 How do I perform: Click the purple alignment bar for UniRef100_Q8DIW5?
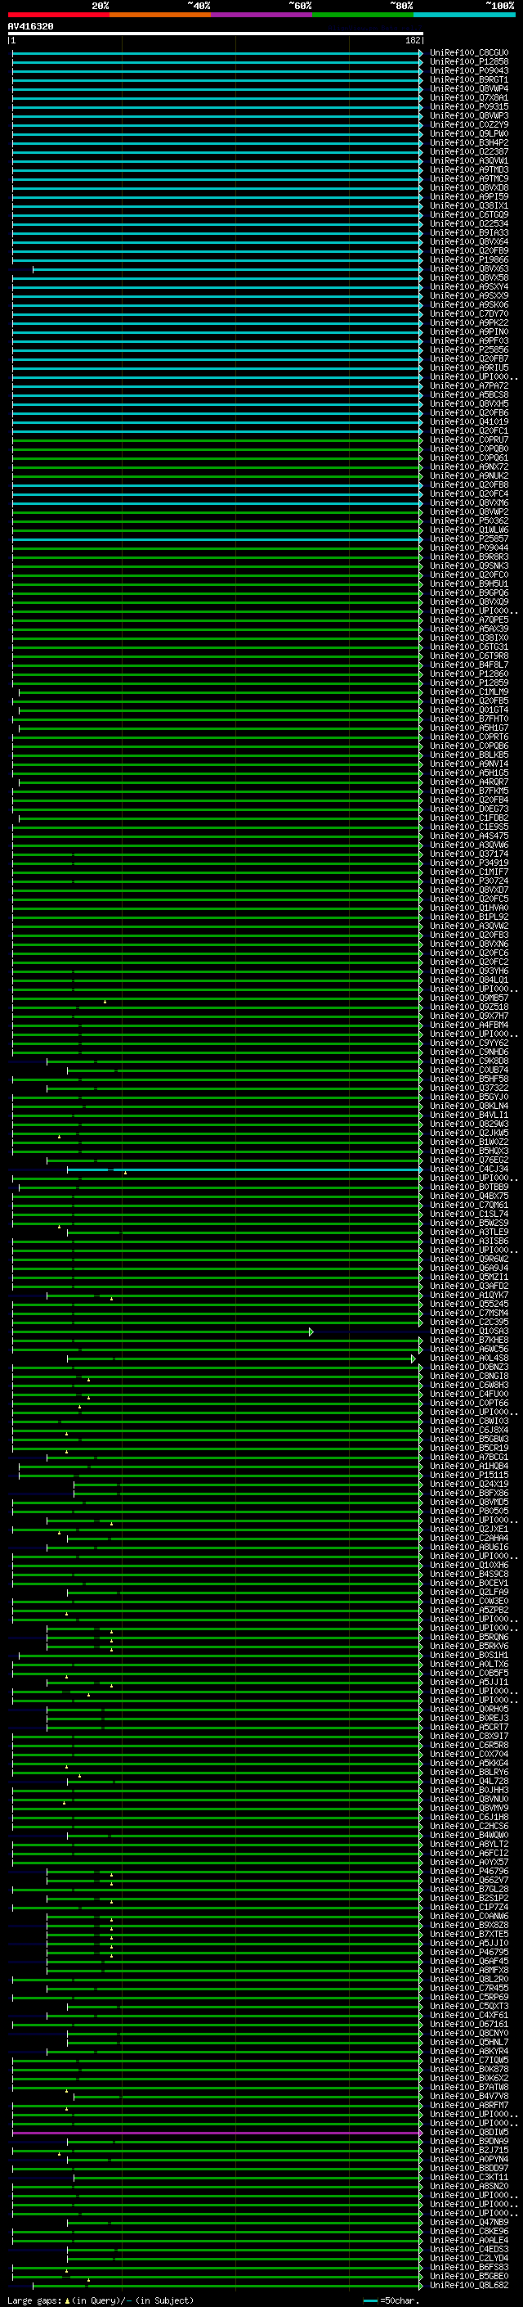(x=217, y=2134)
